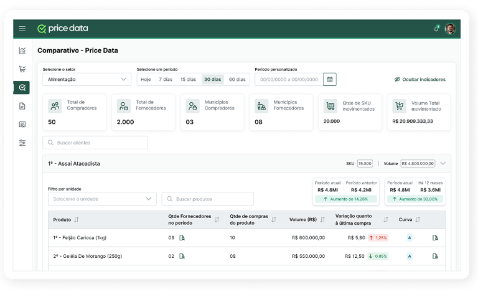Select the Price Data comparison sidebar icon
The height and width of the screenshot is (294, 478).
[x=22, y=88]
